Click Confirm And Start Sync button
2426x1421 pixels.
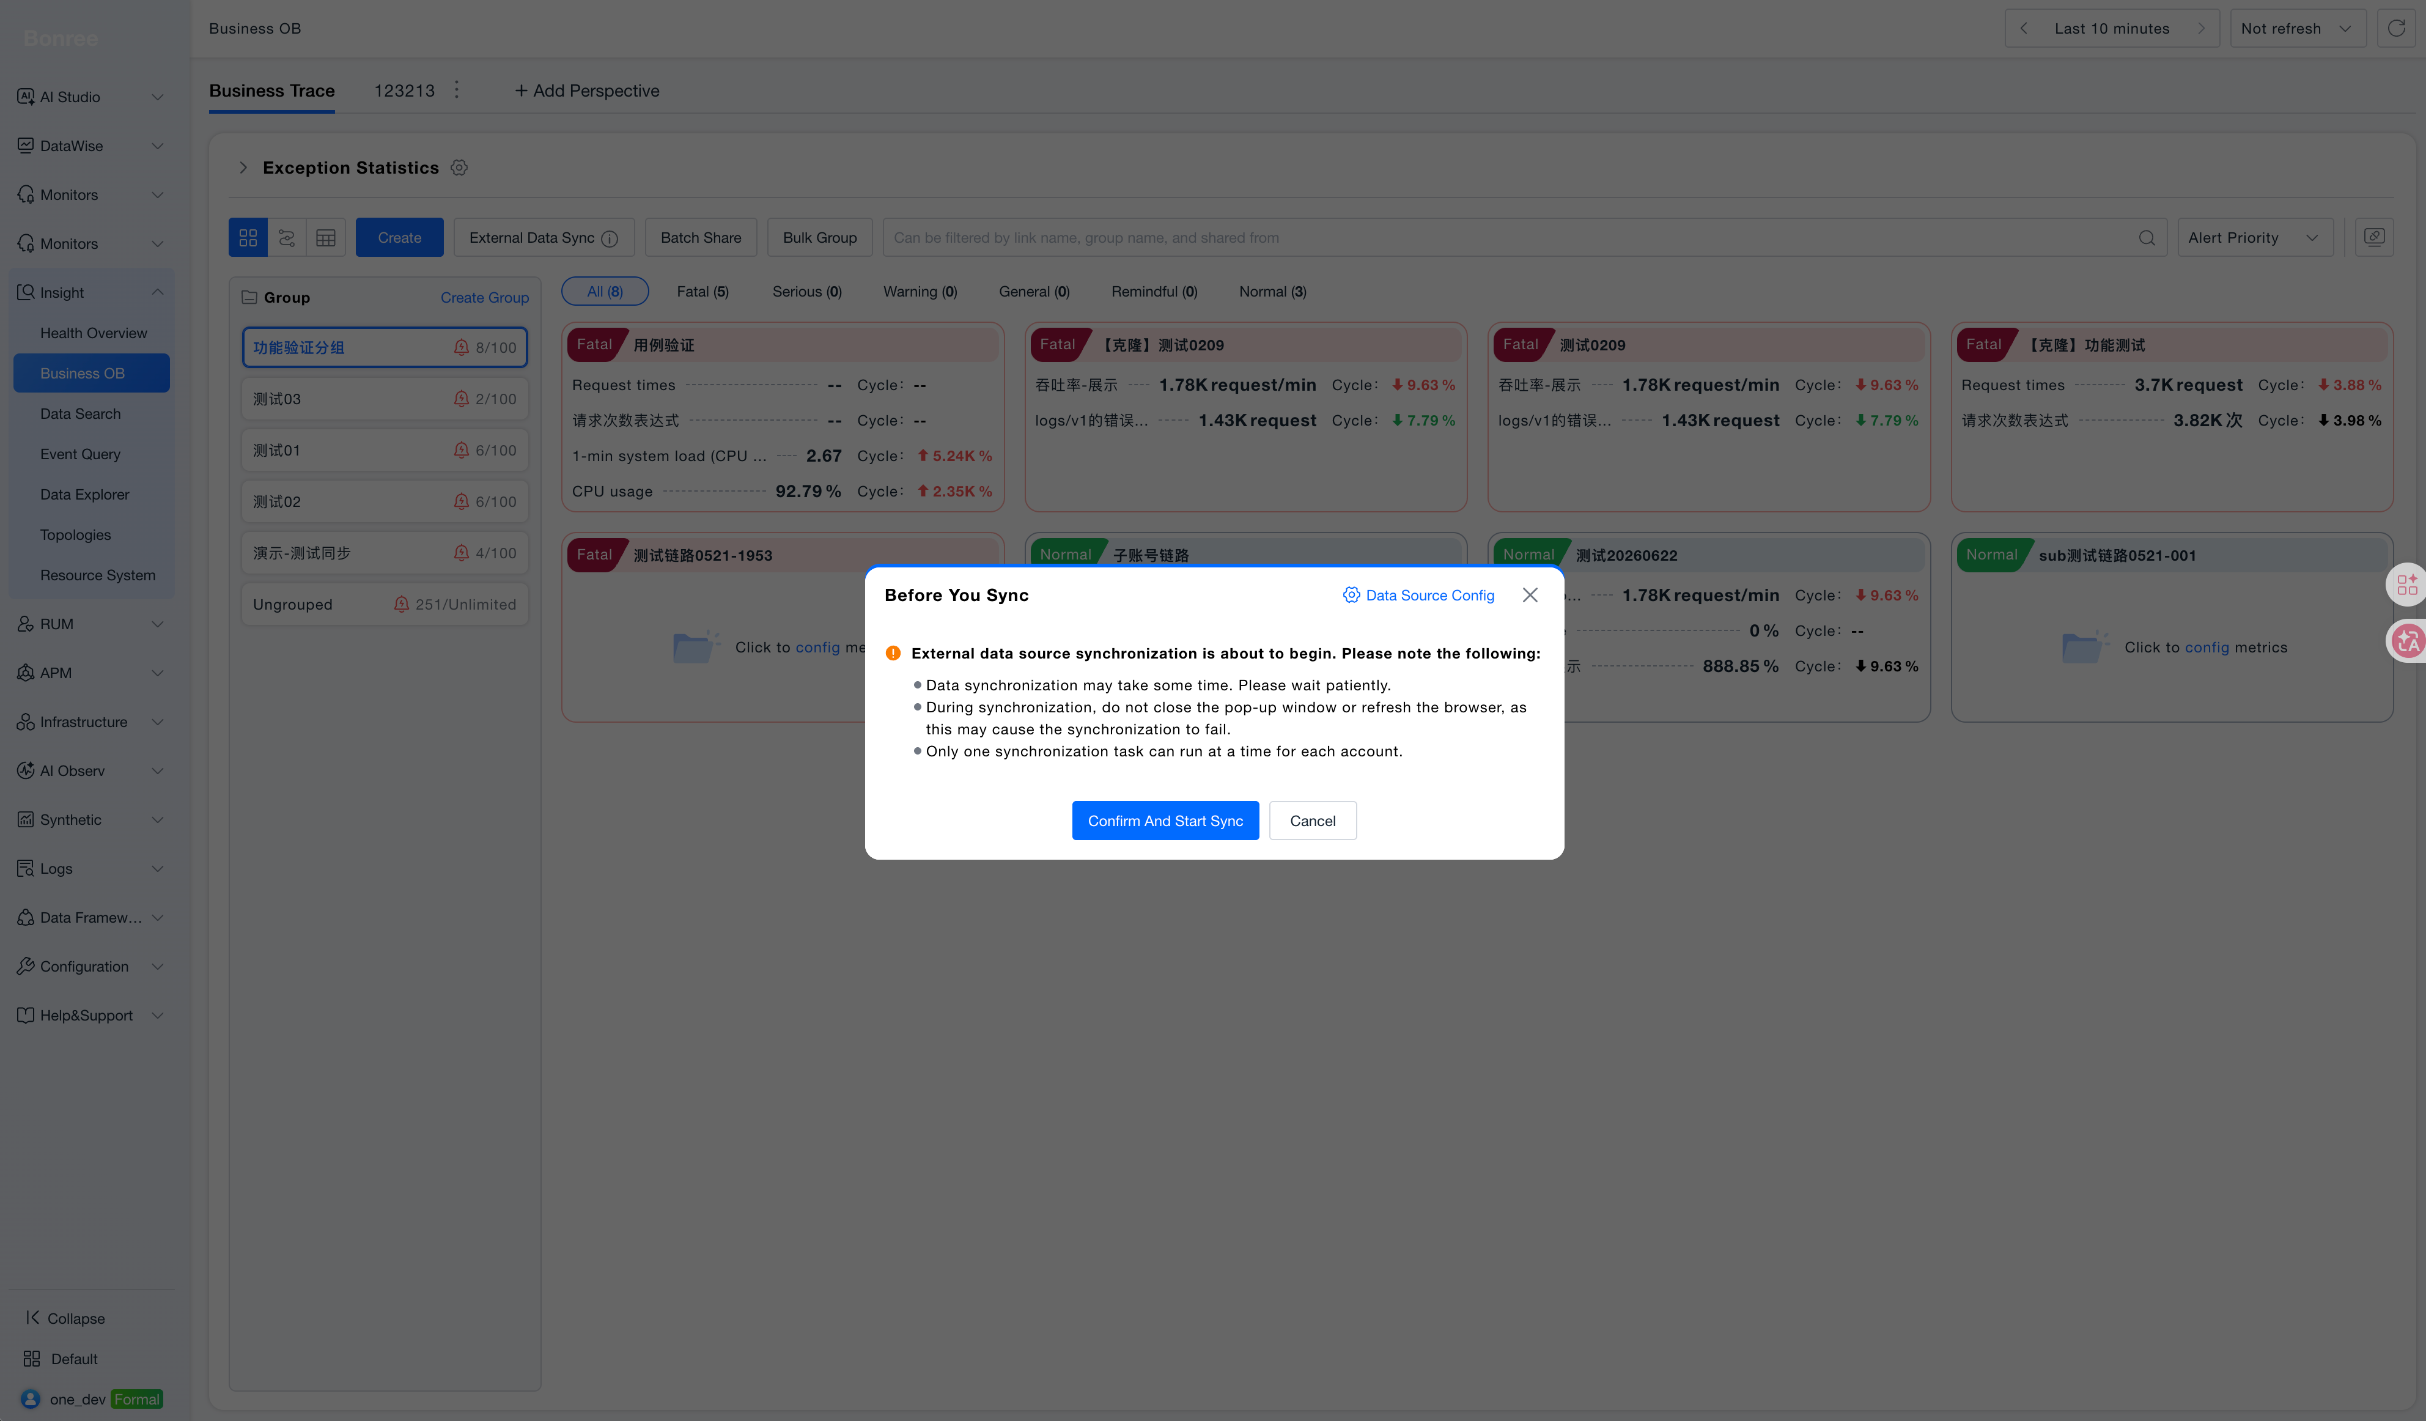click(x=1165, y=820)
